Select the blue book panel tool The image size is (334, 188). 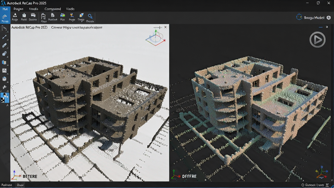[4, 62]
